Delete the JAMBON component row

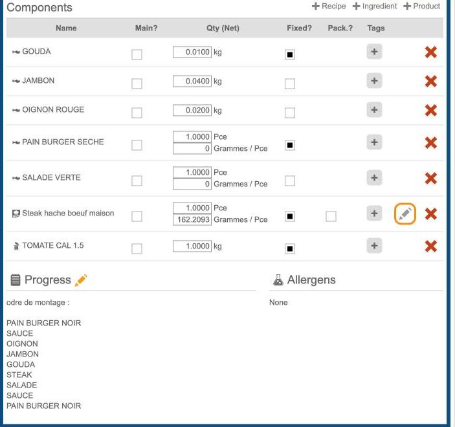[x=431, y=82]
